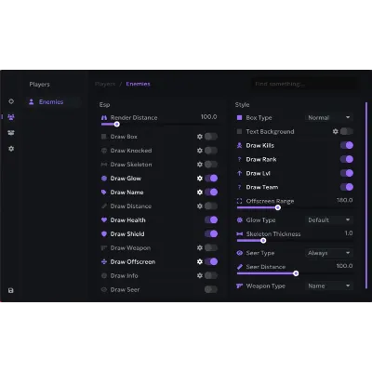The height and width of the screenshot is (372, 372).
Task: Click Enemies in the breadcrumb
Action: (x=138, y=84)
